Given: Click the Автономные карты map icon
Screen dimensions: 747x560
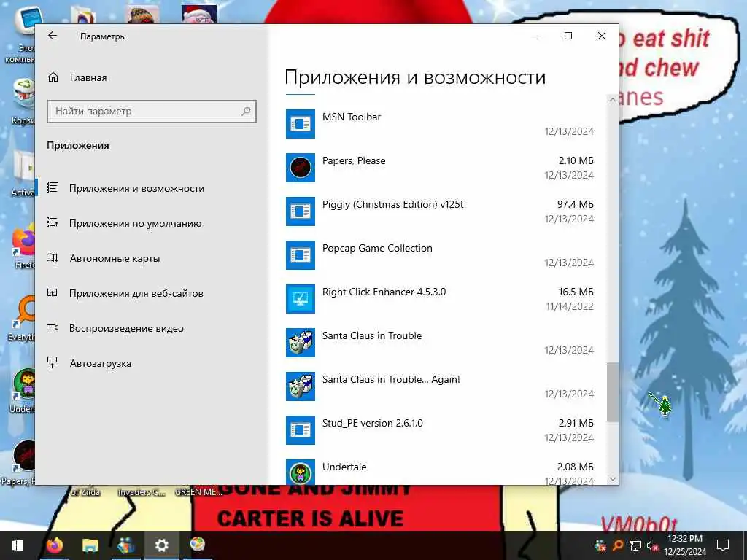Looking at the screenshot, I should pos(53,258).
